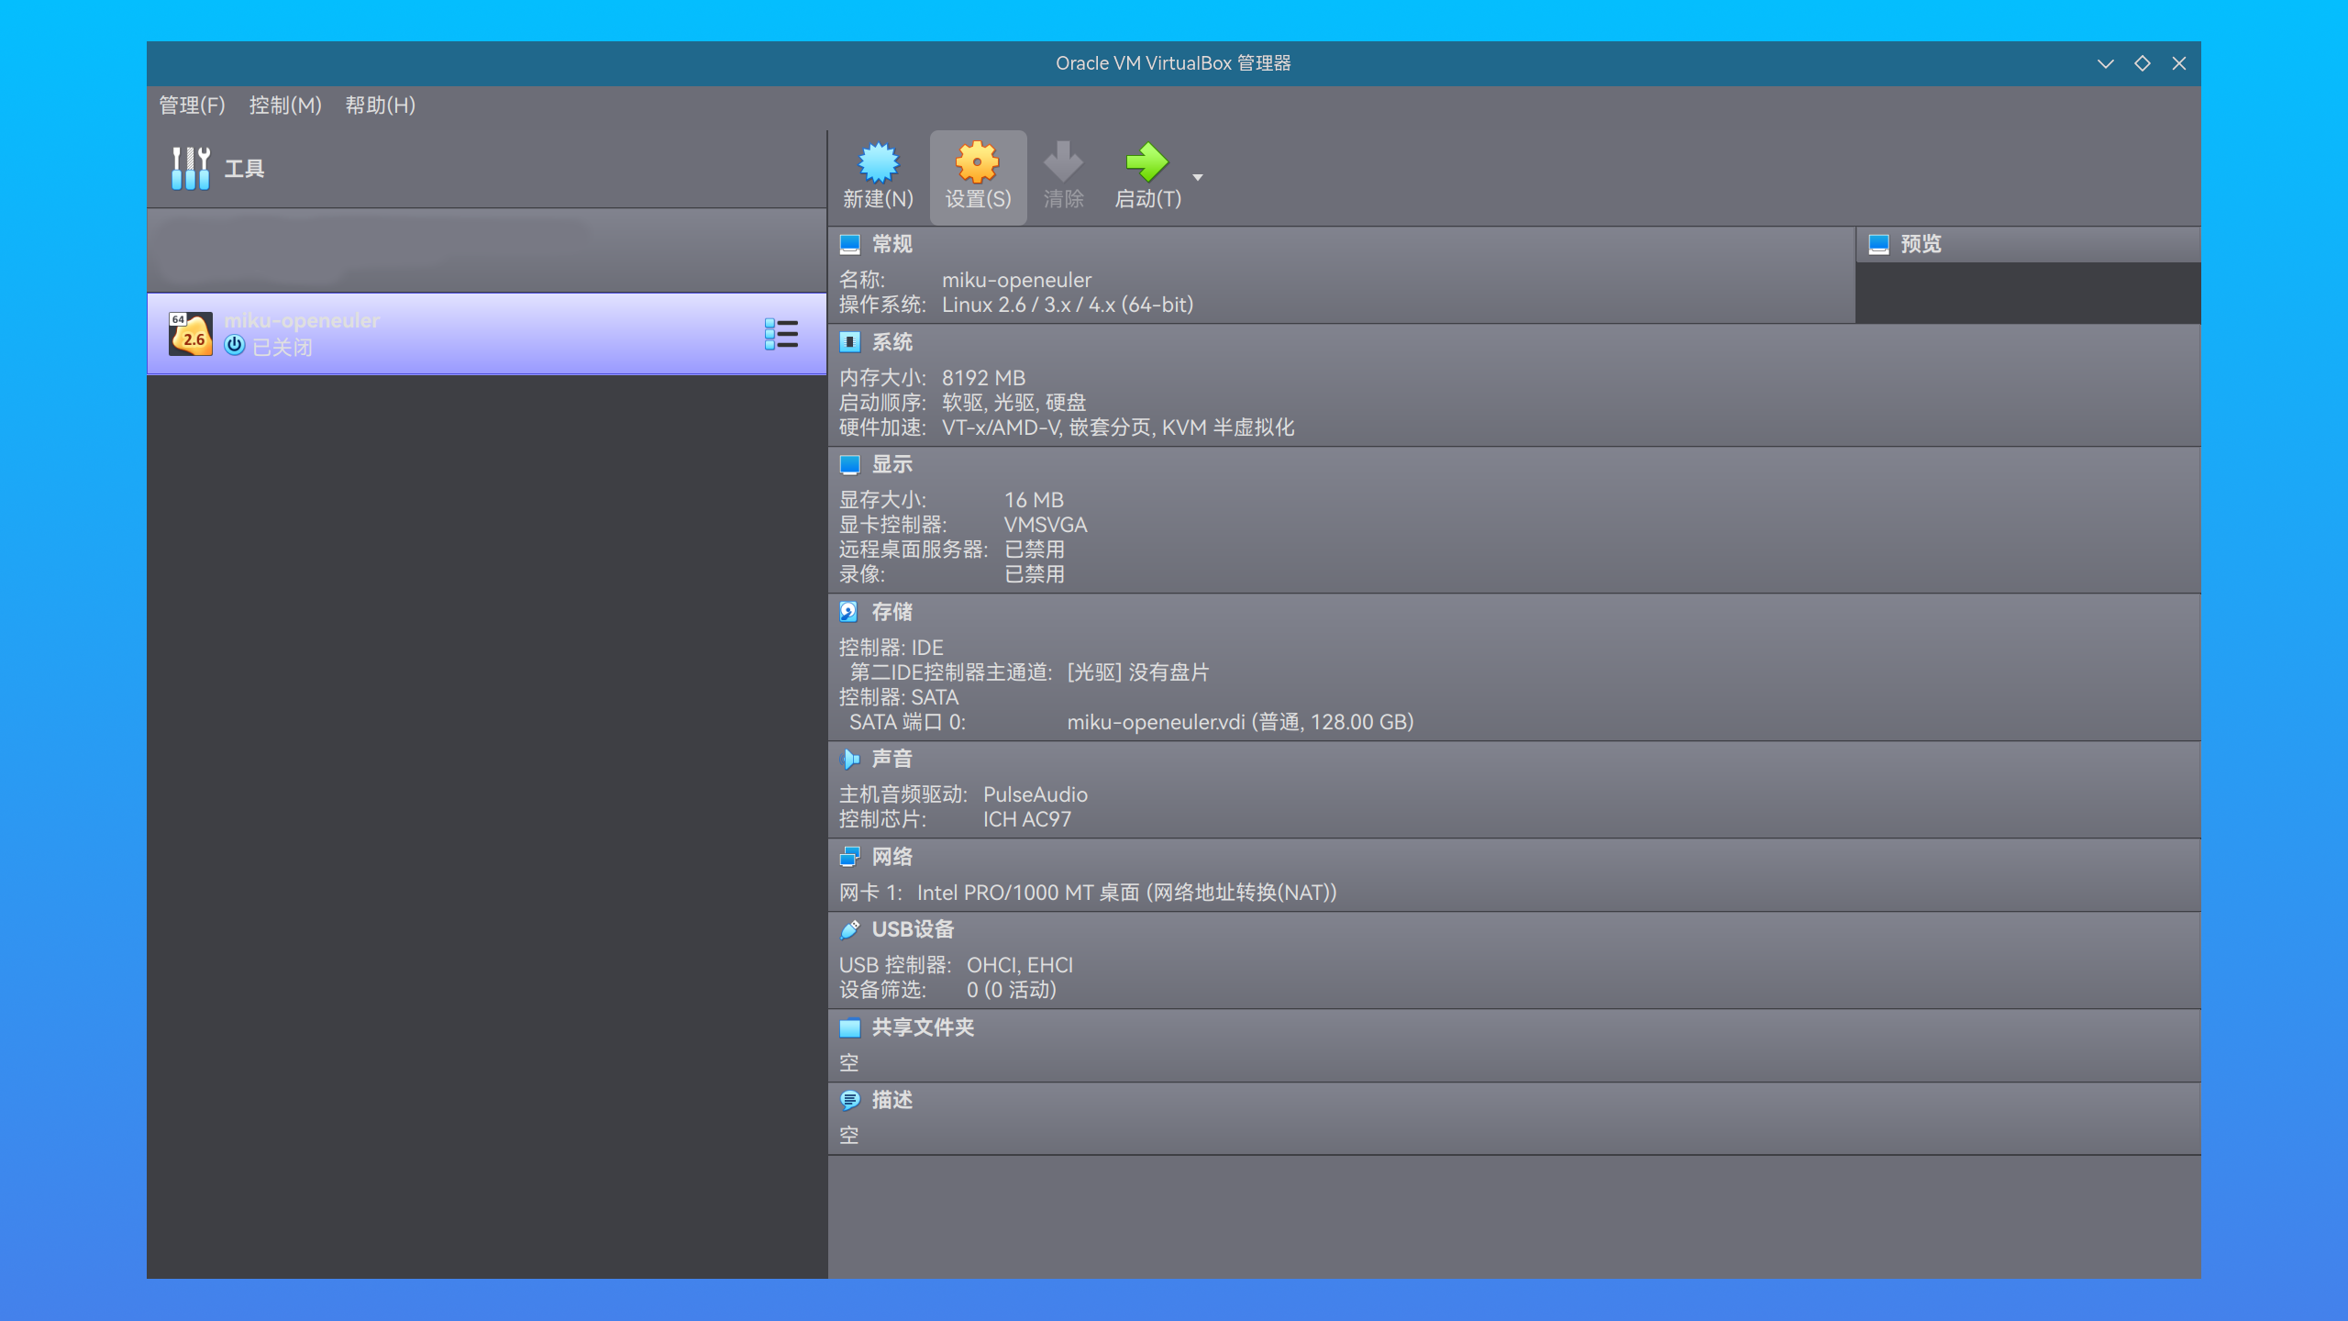Click video memory value 16 MB
This screenshot has width=2348, height=1321.
1034,500
